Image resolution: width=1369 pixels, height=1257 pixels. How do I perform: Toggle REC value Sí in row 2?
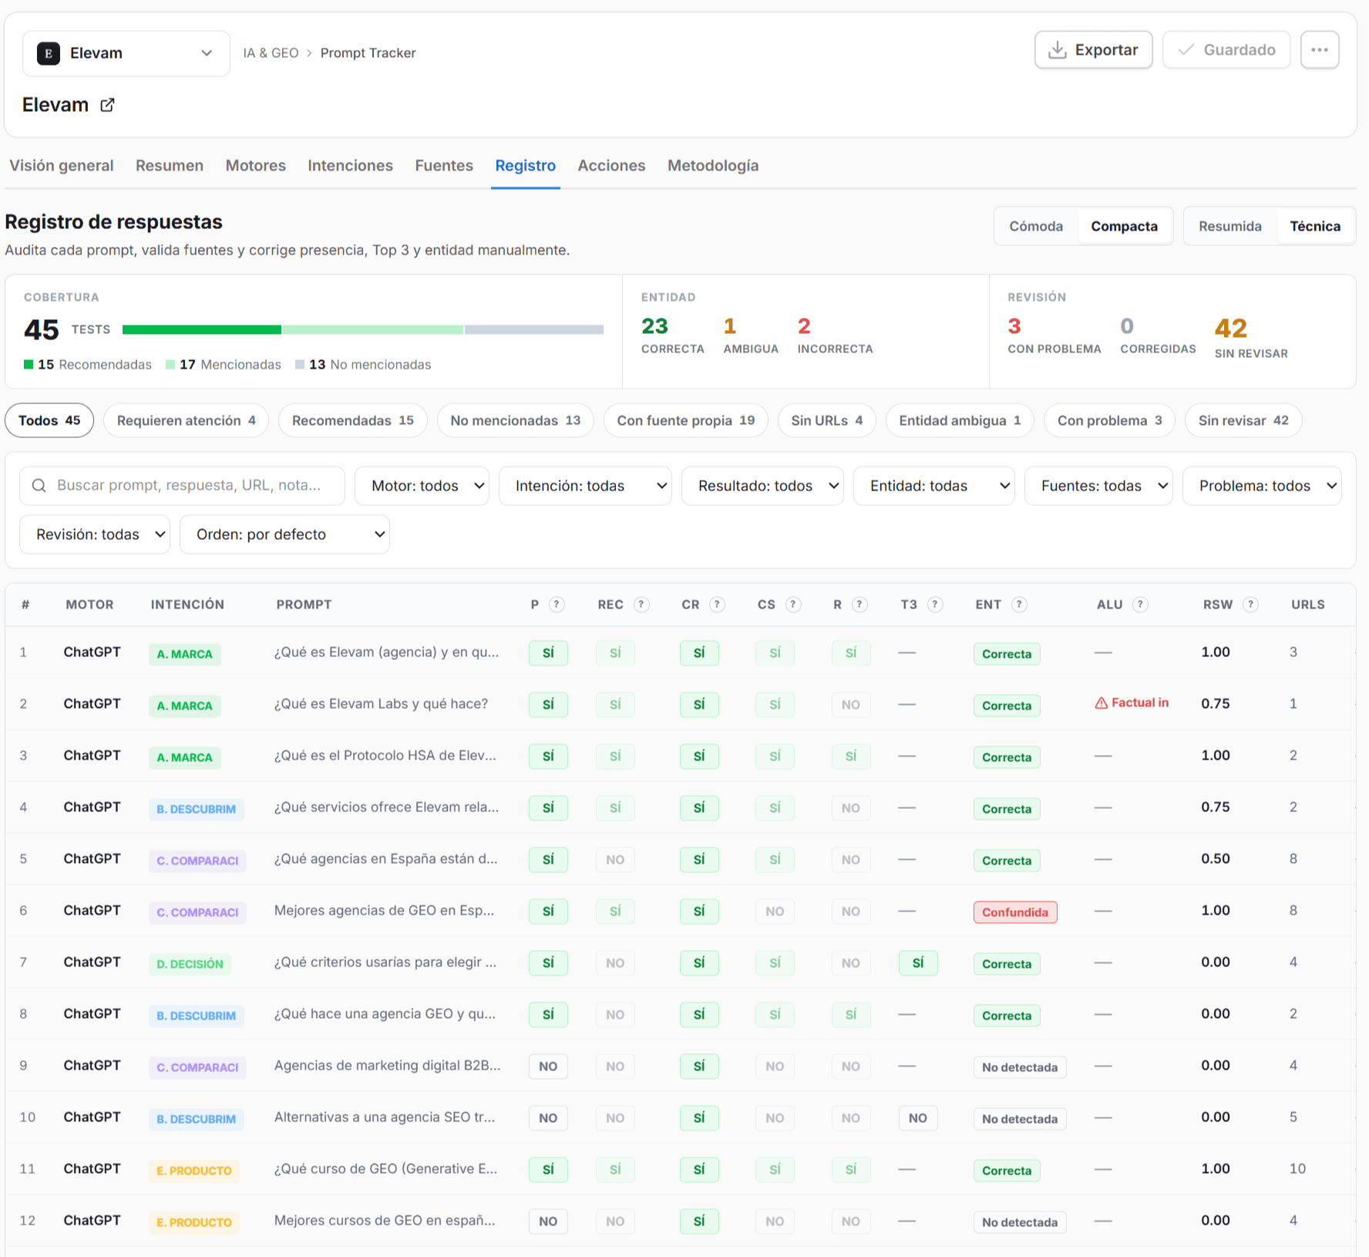click(615, 705)
